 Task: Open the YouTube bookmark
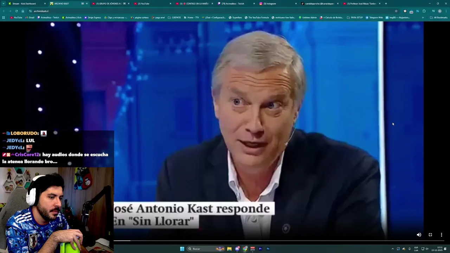pyautogui.click(x=16, y=17)
